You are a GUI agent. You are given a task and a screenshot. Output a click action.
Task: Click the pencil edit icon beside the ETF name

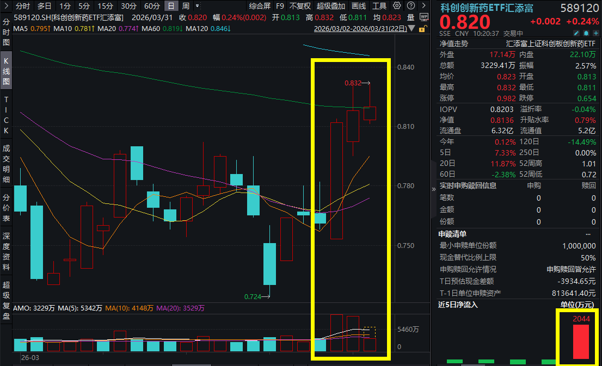point(576,33)
